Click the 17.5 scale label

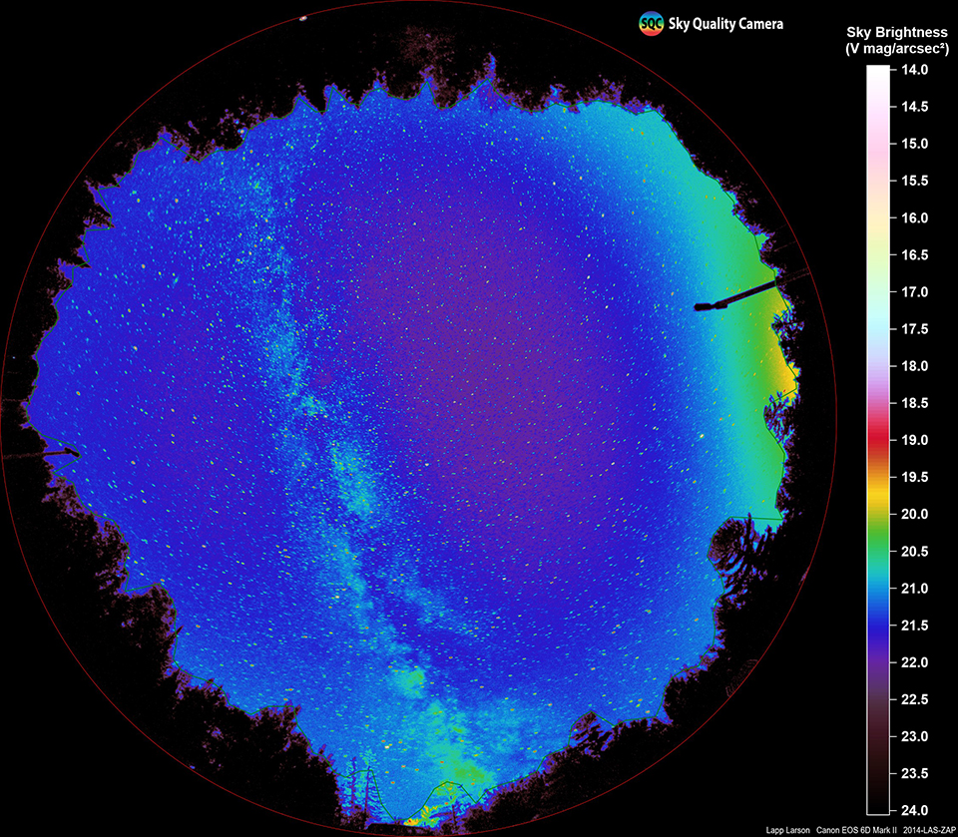[x=915, y=329]
